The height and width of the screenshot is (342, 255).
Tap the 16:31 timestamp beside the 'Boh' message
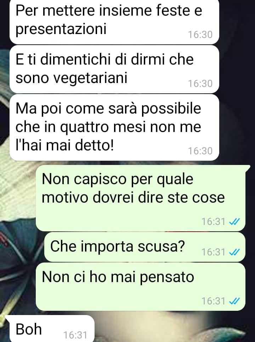tap(75, 335)
